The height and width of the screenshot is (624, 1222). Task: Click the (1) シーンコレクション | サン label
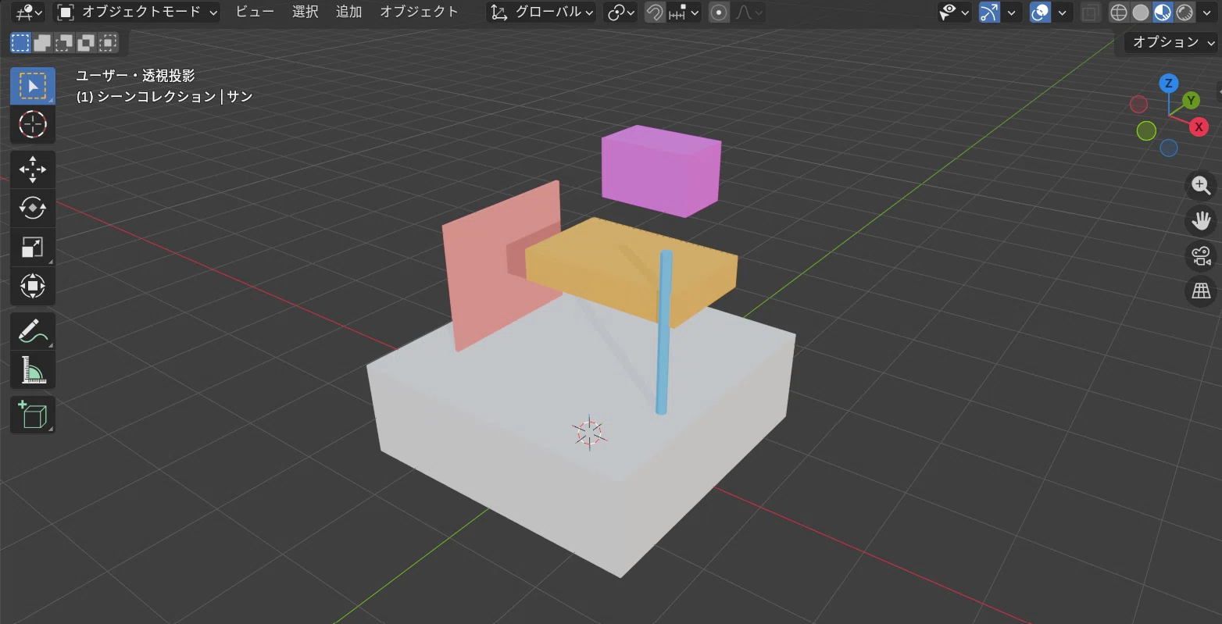click(x=164, y=96)
